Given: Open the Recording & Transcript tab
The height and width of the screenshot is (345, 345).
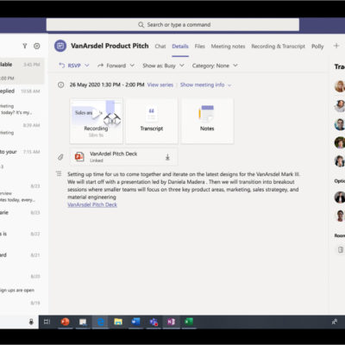Looking at the screenshot, I should (x=278, y=47).
